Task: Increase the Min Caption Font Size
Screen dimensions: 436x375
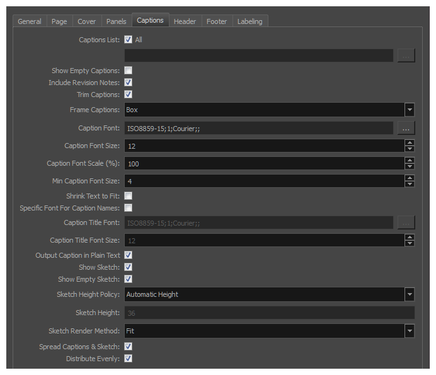Action: (410, 178)
